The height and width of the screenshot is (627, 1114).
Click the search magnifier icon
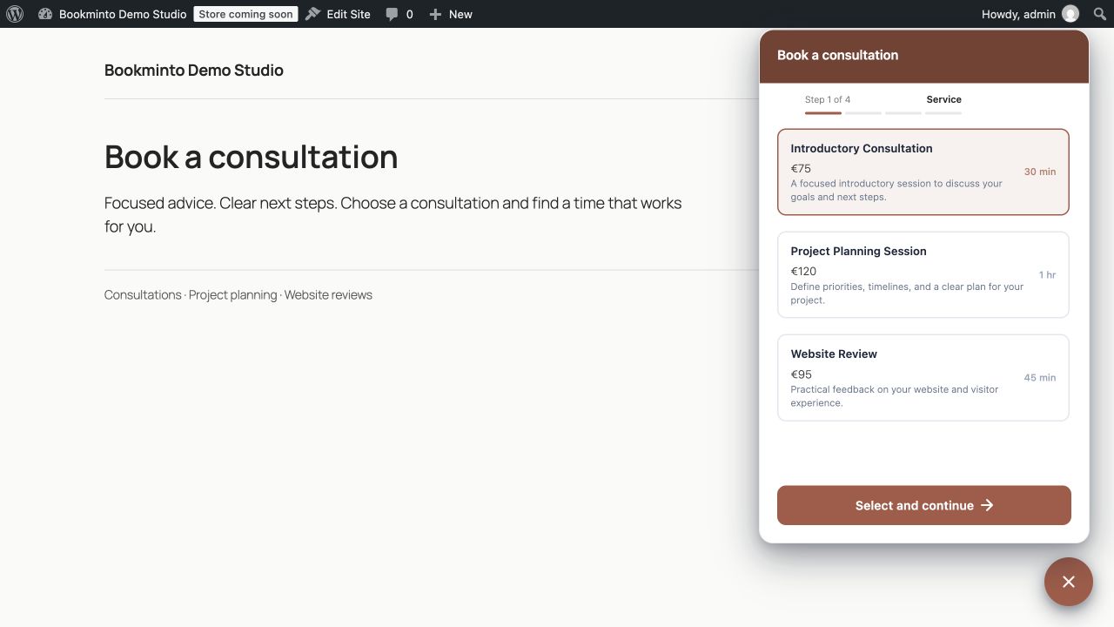pos(1100,14)
